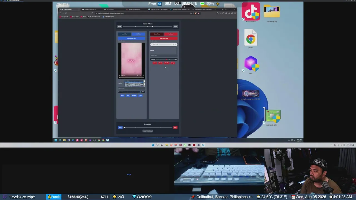The height and width of the screenshot is (200, 356).
Task: Click the red Load Local Files button
Action: (x=164, y=38)
